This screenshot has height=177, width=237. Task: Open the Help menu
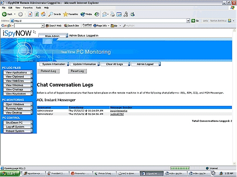47,8
